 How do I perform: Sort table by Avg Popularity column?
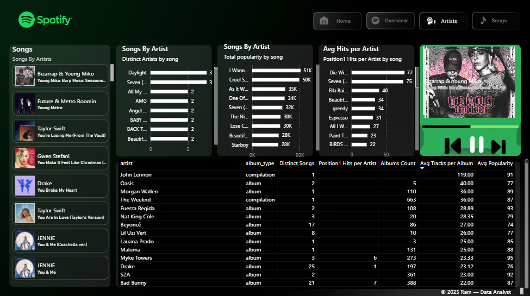[x=495, y=163]
